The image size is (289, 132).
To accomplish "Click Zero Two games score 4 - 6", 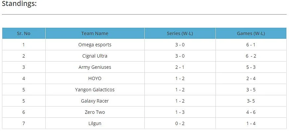I will click(x=251, y=112).
